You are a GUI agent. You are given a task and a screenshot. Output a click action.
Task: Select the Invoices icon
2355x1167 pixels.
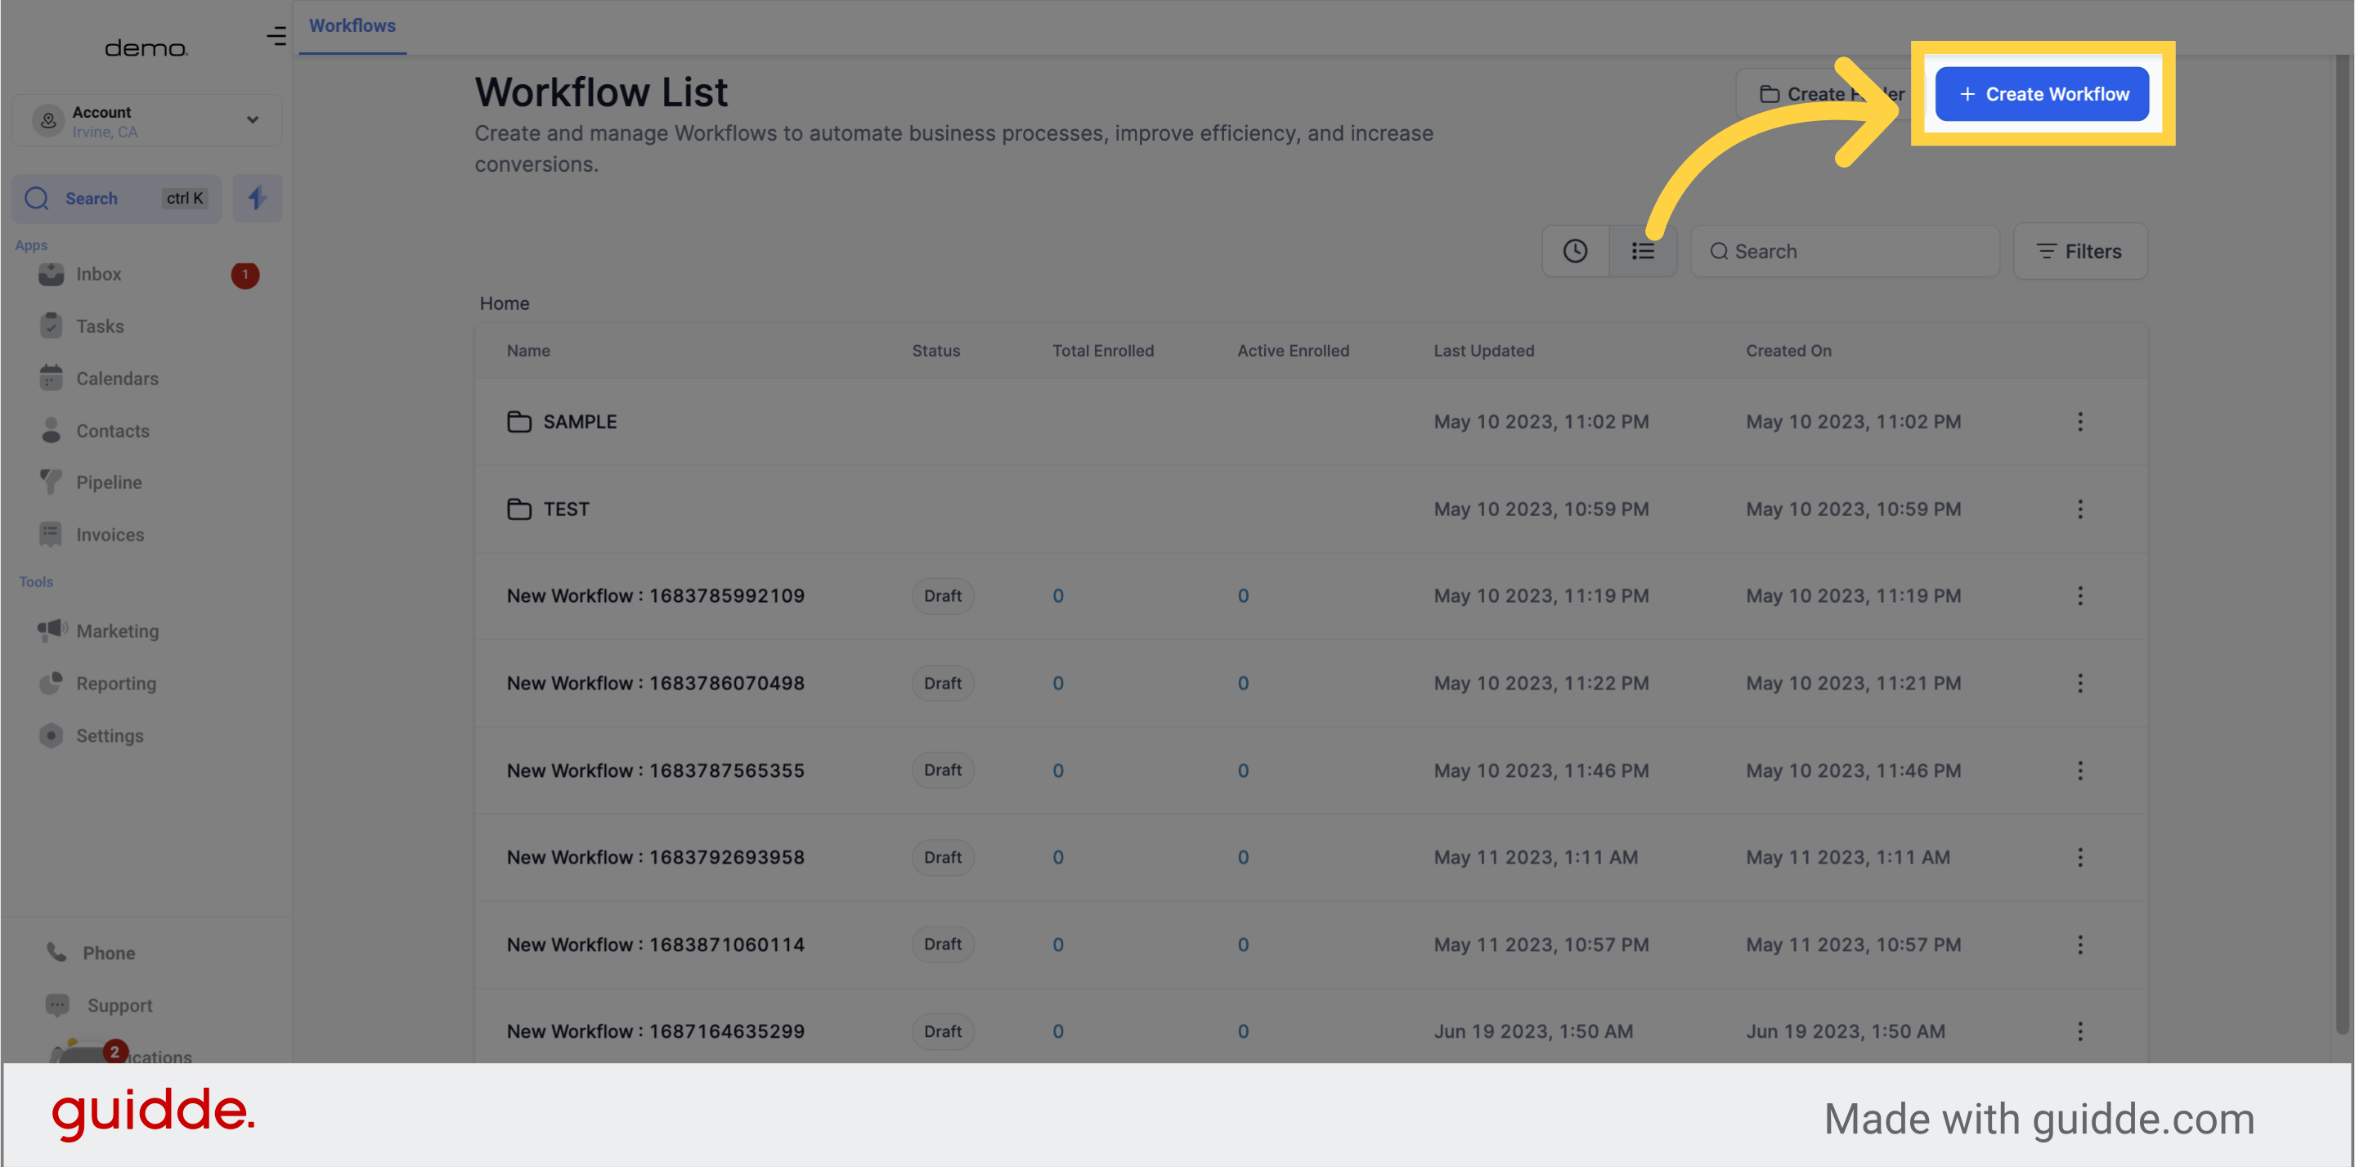coord(52,534)
